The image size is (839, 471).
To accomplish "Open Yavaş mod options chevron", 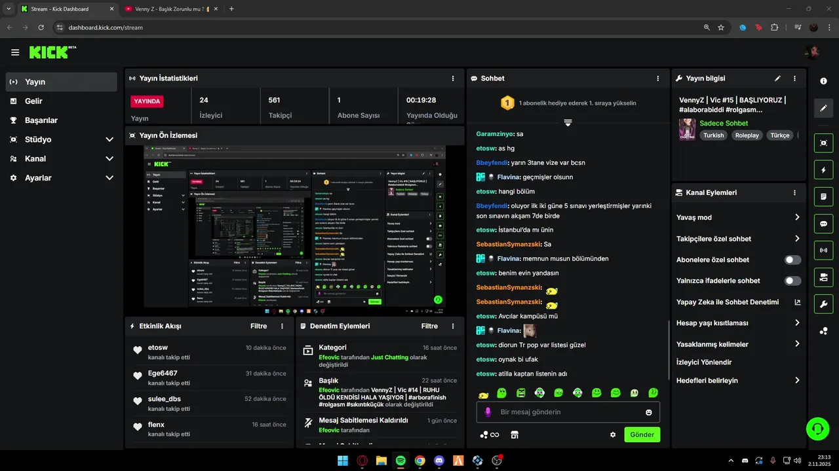I will coord(797,217).
